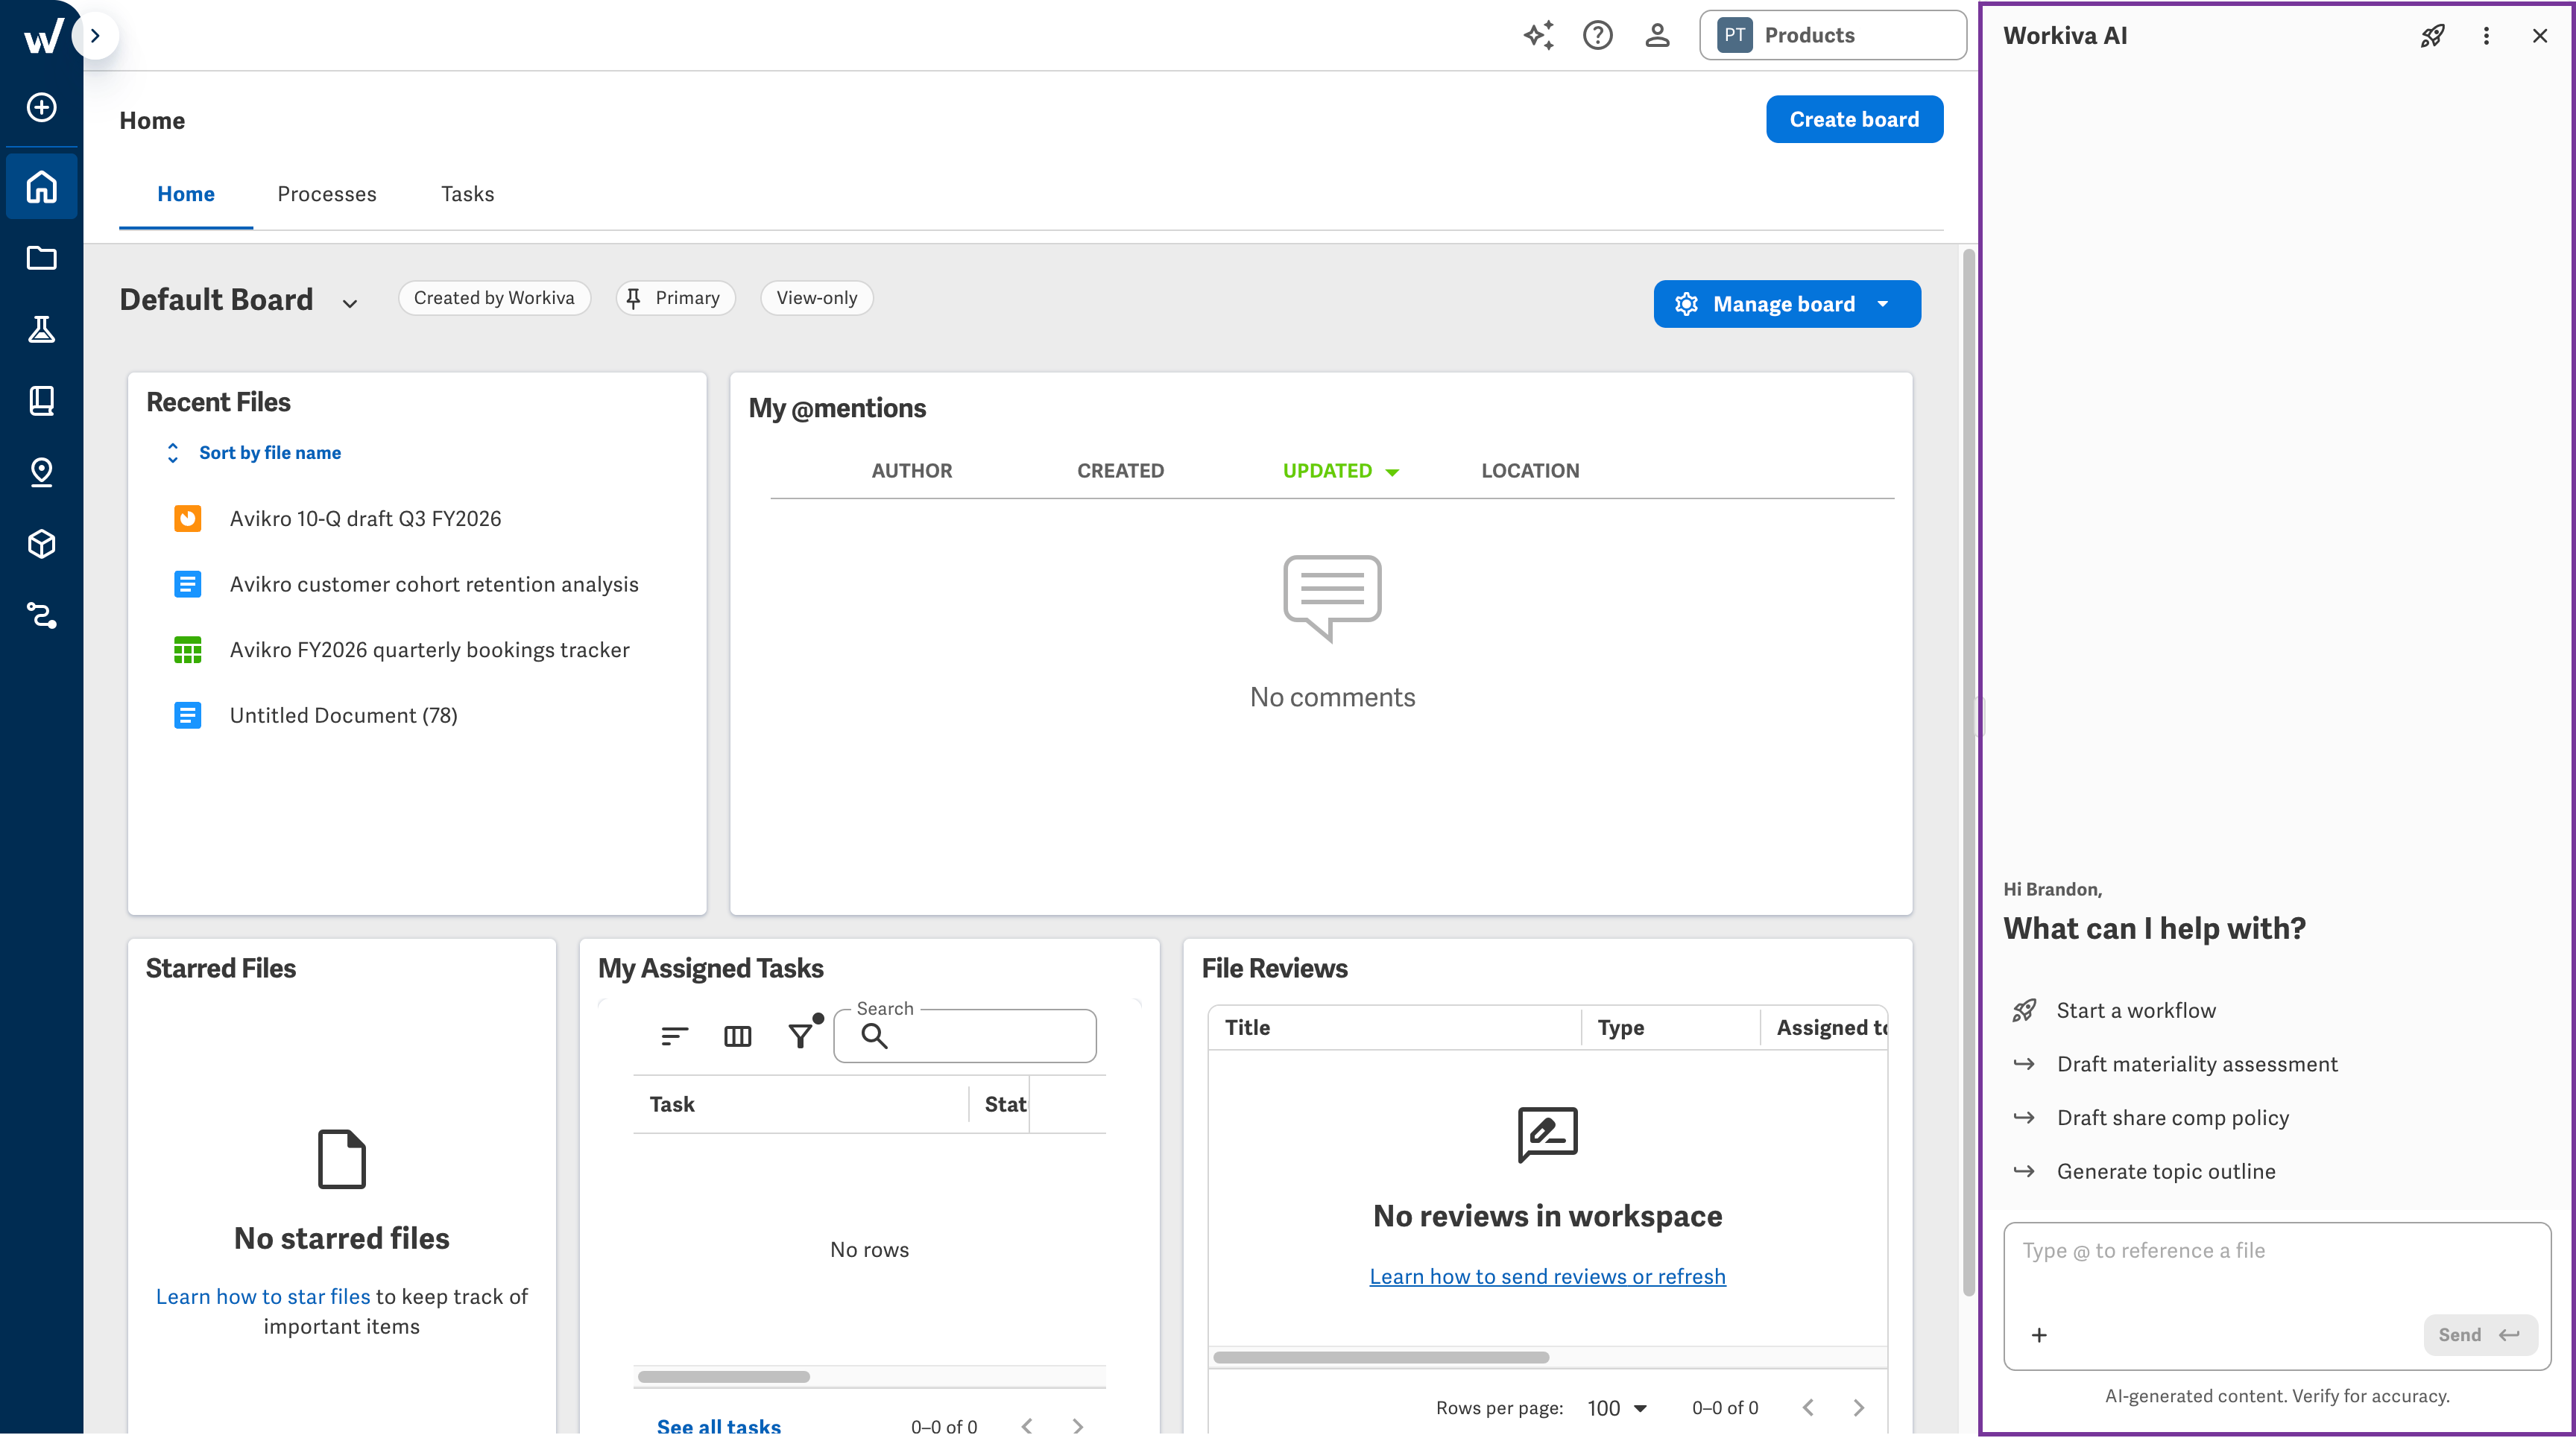2576x1438 pixels.
Task: Click document icon beside cohort retention analysis
Action: [x=188, y=585]
